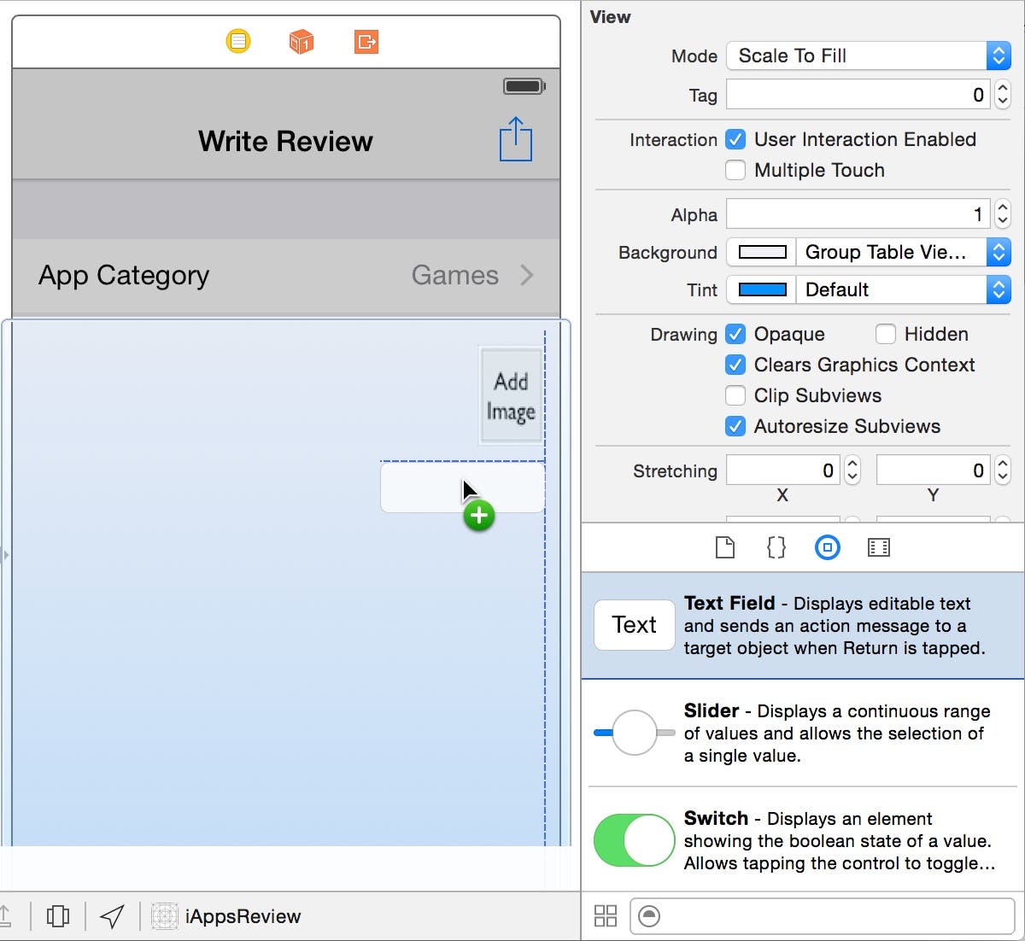Open the Tint Default dropdown
The width and height of the screenshot is (1025, 941).
(904, 289)
